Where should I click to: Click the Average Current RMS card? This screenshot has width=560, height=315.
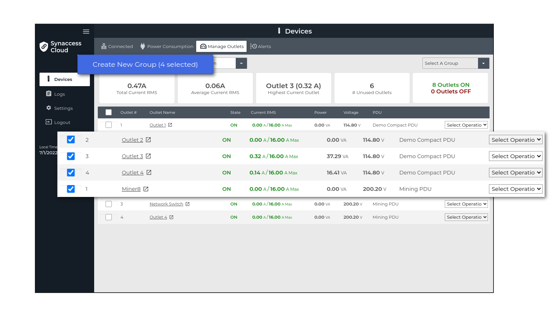click(215, 88)
